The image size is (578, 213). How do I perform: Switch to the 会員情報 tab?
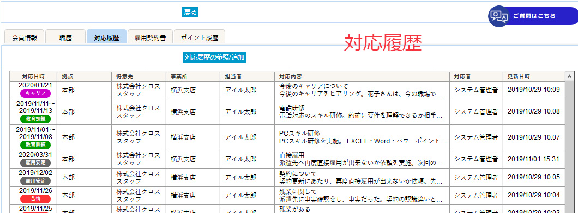click(25, 37)
